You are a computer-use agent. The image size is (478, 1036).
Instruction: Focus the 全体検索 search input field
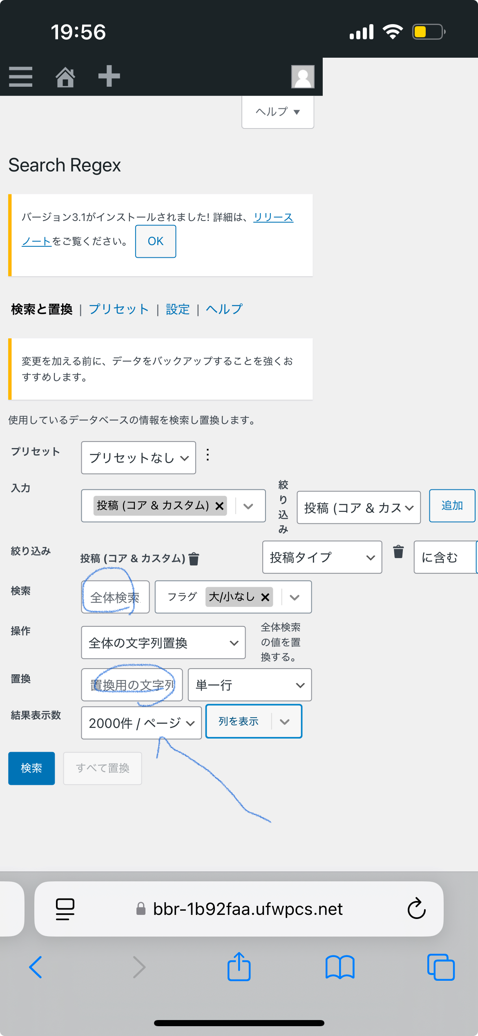115,597
